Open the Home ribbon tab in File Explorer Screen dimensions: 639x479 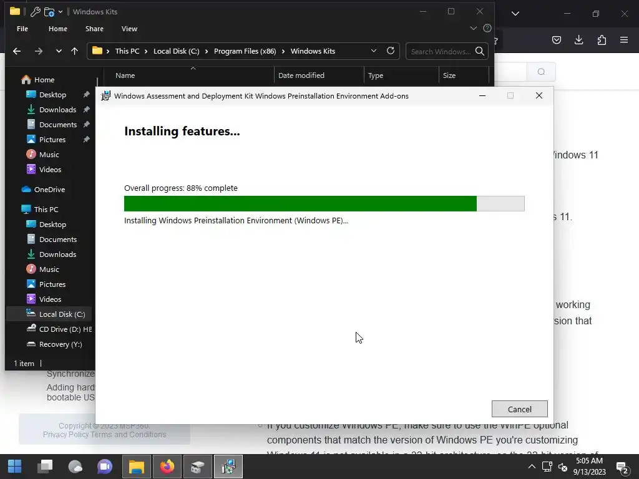click(58, 29)
